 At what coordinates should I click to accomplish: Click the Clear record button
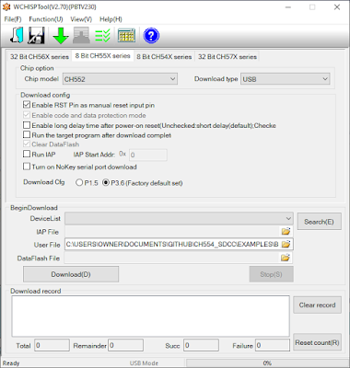(x=317, y=305)
